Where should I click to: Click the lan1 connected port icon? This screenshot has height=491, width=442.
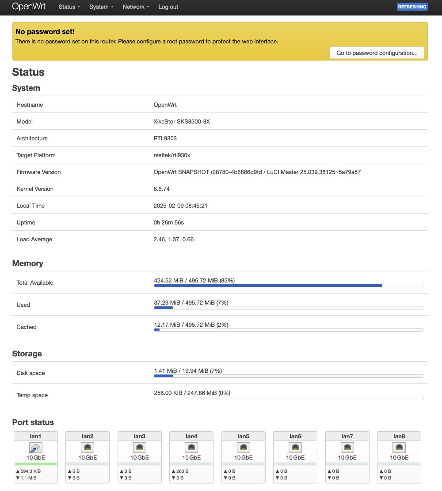(36, 448)
